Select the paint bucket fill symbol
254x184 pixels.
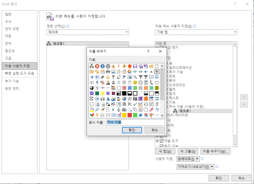coord(92,110)
